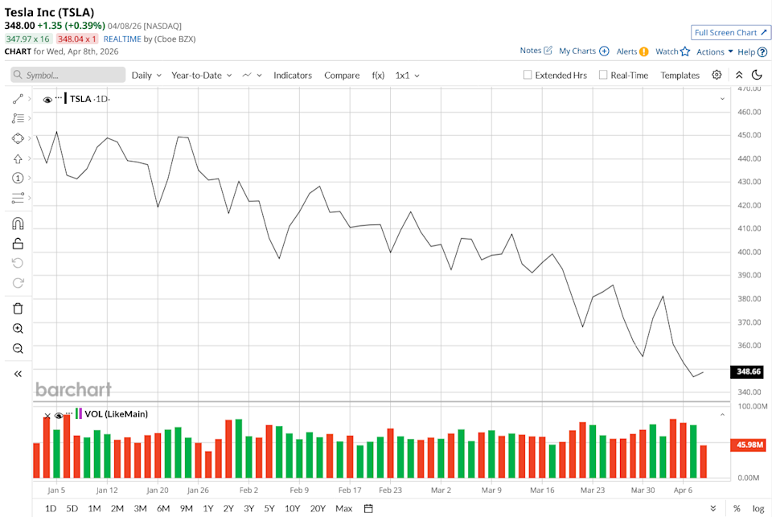772x517 pixels.
Task: Open the calendar date range picker
Action: point(368,508)
